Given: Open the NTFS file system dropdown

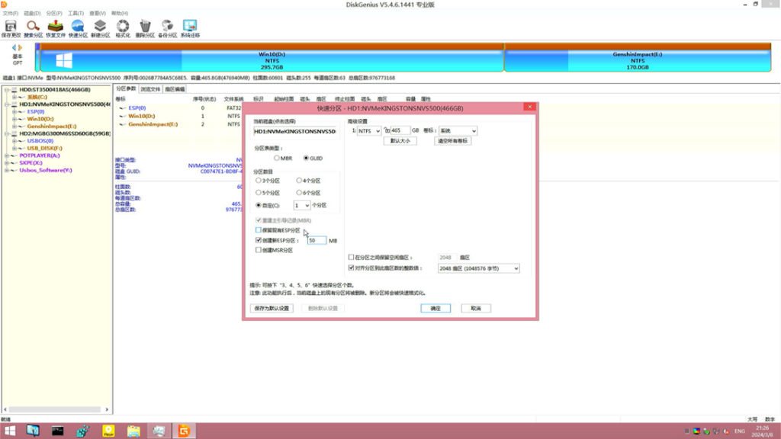Looking at the screenshot, I should [370, 131].
